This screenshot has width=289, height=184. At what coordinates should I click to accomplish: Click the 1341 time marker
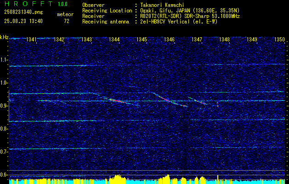[32, 39]
